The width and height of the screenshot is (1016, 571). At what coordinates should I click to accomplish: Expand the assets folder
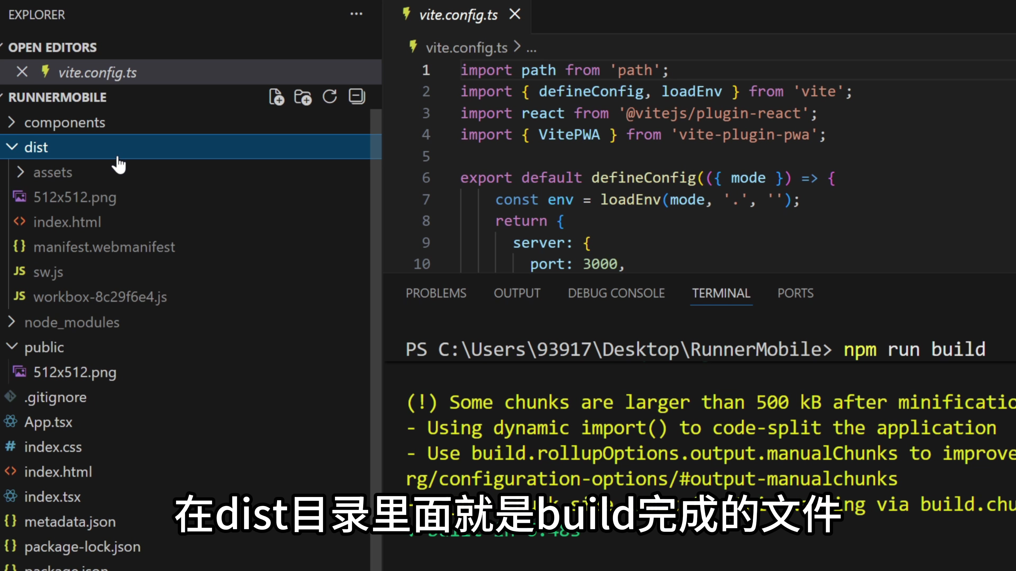52,172
